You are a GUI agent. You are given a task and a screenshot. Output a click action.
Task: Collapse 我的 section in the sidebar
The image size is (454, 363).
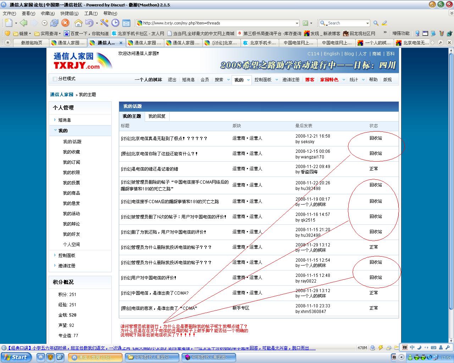click(x=55, y=130)
